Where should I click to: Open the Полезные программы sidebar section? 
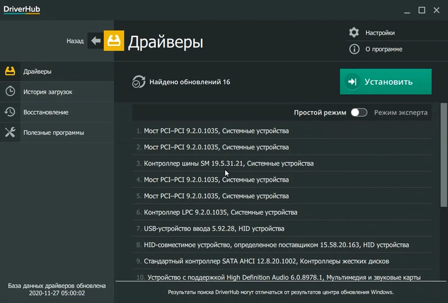pyautogui.click(x=54, y=133)
